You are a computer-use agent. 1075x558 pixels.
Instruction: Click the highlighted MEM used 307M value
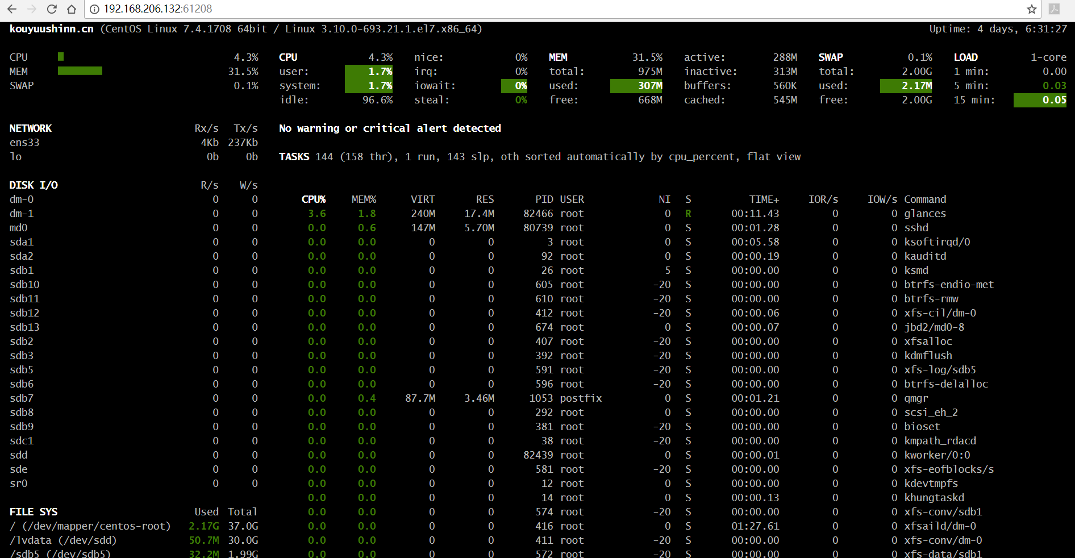pyautogui.click(x=636, y=86)
